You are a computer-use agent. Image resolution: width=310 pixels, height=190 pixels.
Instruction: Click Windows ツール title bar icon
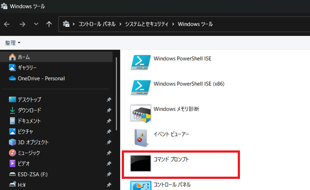click(4, 6)
